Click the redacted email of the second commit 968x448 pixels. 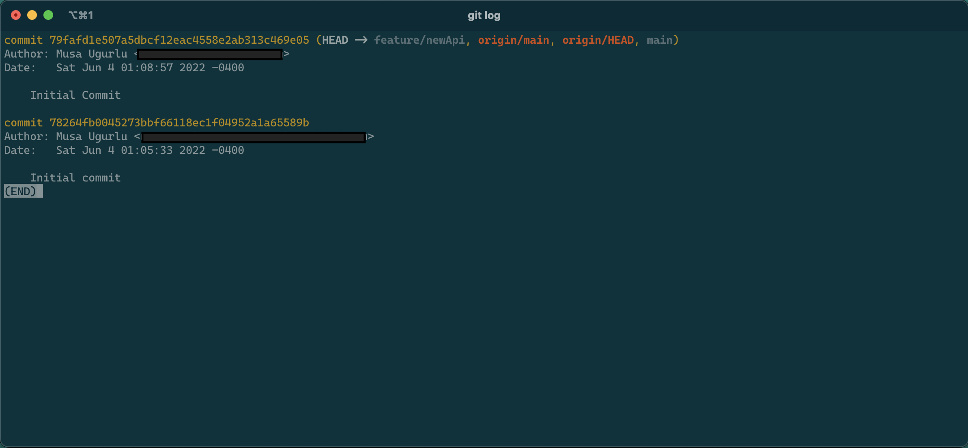pyautogui.click(x=254, y=137)
